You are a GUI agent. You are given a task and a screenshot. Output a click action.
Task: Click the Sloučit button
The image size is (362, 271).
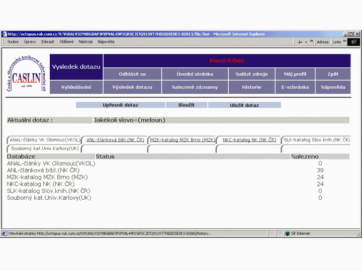tap(187, 105)
